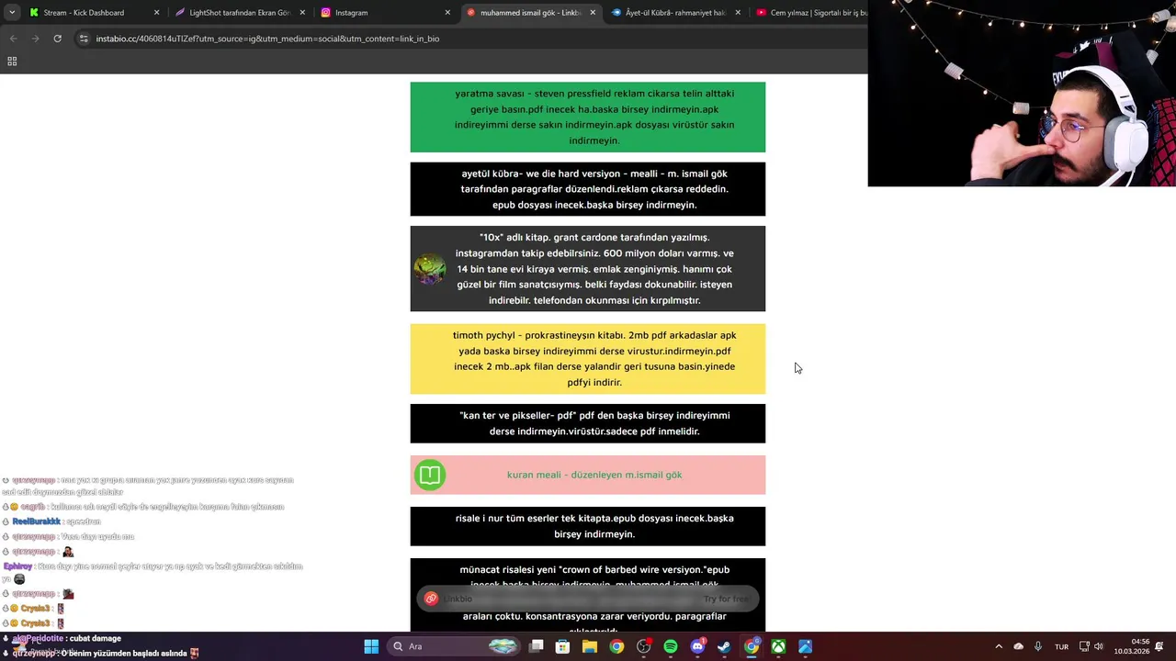Open network settings tray icon

pyautogui.click(x=1084, y=646)
